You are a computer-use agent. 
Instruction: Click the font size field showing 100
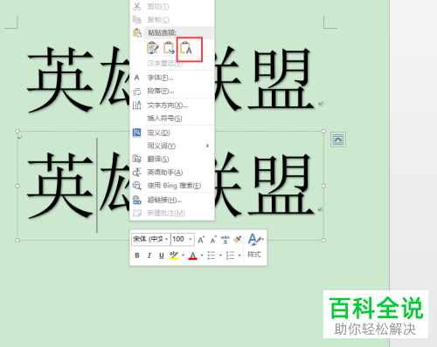tap(179, 239)
